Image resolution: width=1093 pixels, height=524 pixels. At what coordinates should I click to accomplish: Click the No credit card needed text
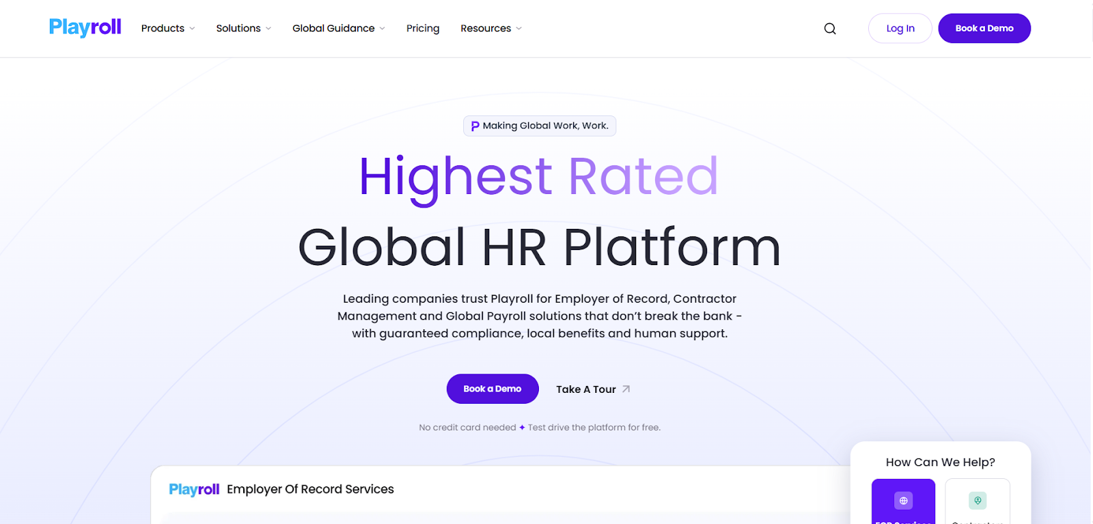coord(467,428)
